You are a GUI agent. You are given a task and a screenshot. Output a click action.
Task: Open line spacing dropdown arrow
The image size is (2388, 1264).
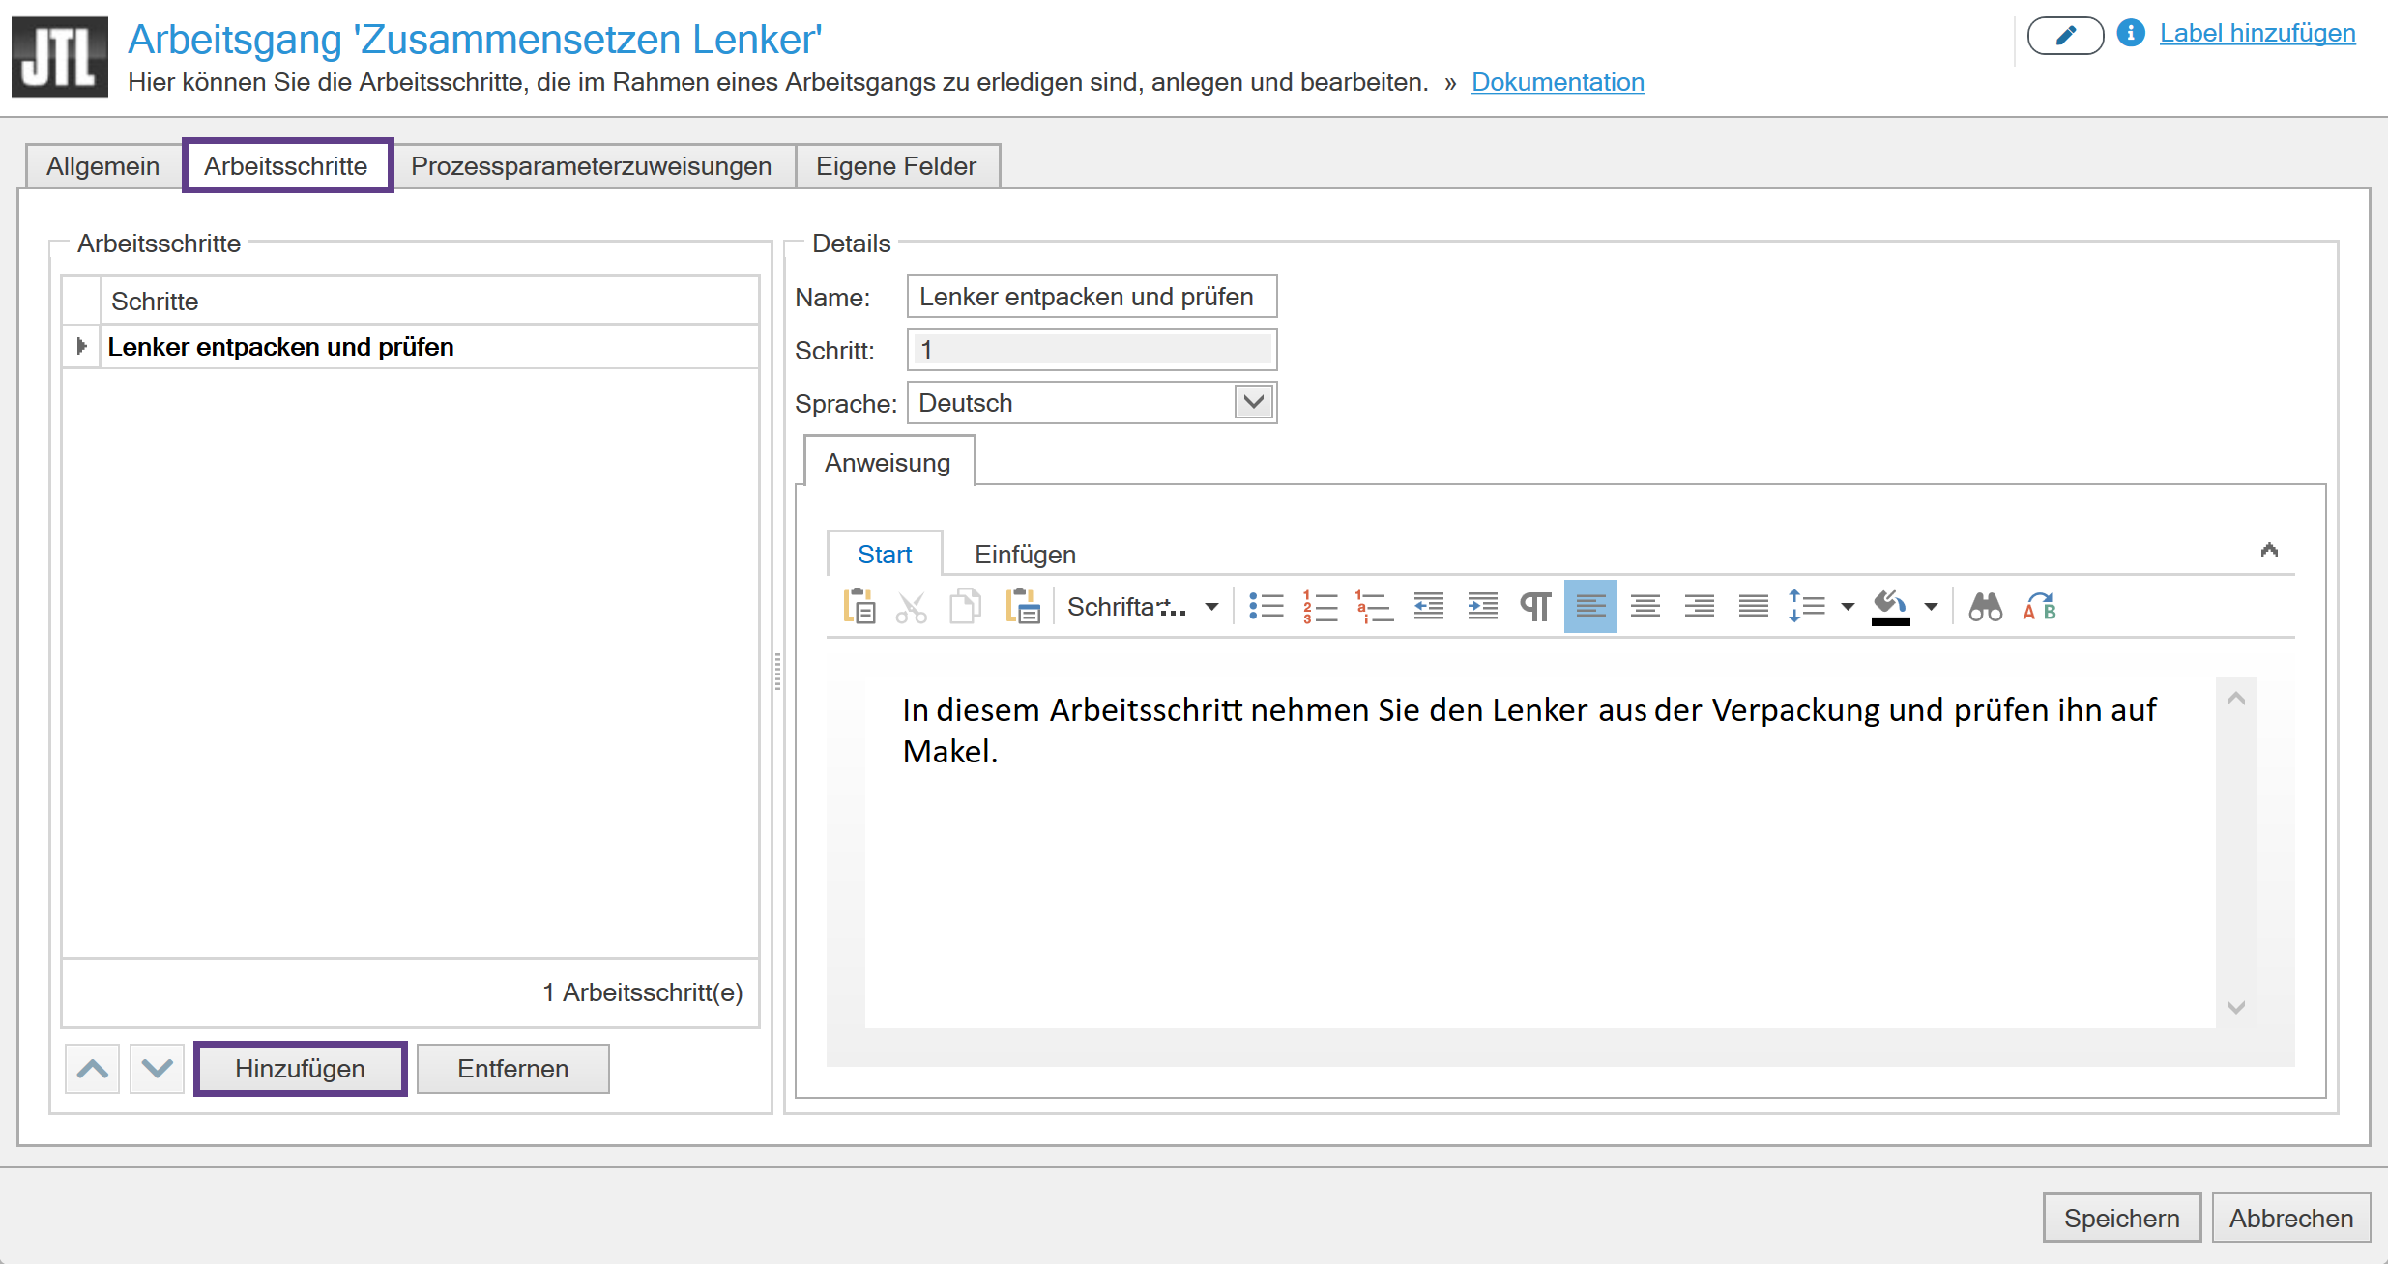tap(1848, 607)
